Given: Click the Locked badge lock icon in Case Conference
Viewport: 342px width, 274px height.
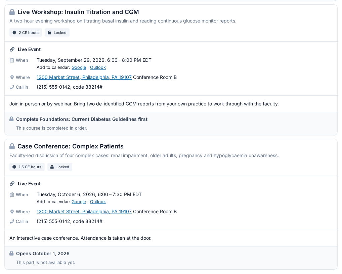Looking at the screenshot, I should coord(52,167).
